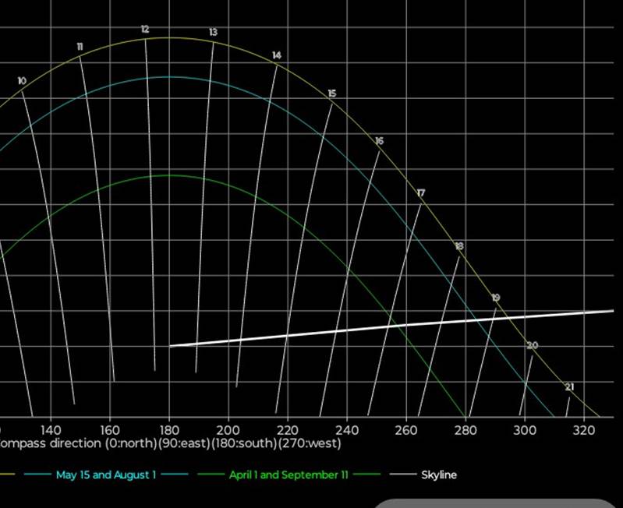
Task: Click the hour 18 marker label
Action: pos(458,246)
